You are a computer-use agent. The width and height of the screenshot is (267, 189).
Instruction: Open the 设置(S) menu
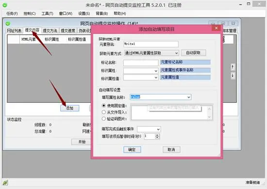click(x=84, y=14)
